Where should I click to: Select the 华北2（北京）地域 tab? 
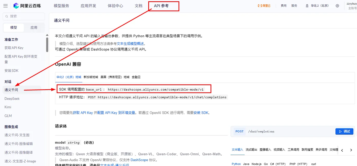click(x=69, y=77)
